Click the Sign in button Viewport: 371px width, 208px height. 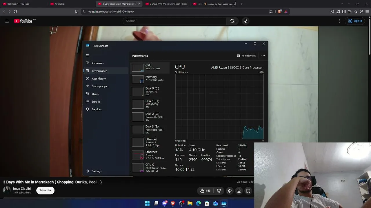tap(355, 21)
